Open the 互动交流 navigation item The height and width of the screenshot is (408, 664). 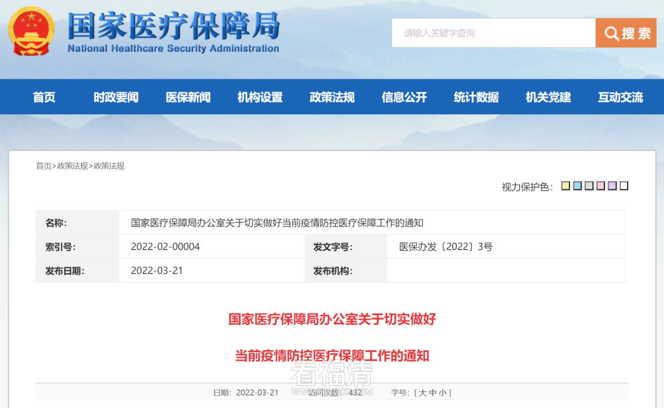point(620,97)
